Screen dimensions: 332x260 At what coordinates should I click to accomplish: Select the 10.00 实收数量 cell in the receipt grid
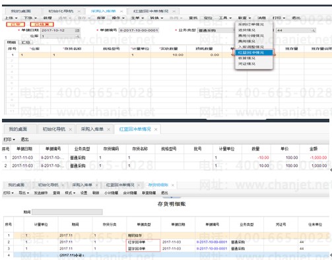pos(169,55)
